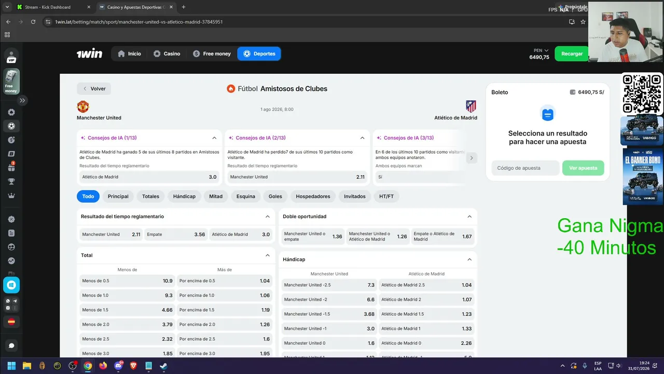The width and height of the screenshot is (664, 374).
Task: Open the casino chip icon in sidebar
Action: tap(11, 112)
